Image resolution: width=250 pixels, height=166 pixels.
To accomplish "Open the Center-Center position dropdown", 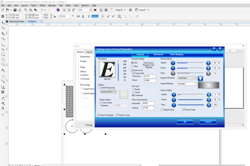I will point(108,92).
